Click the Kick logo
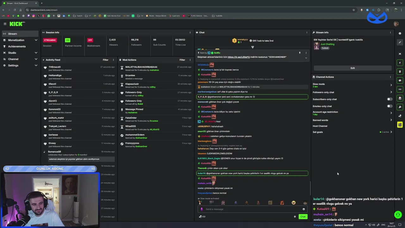The image size is (405, 228). 17,24
